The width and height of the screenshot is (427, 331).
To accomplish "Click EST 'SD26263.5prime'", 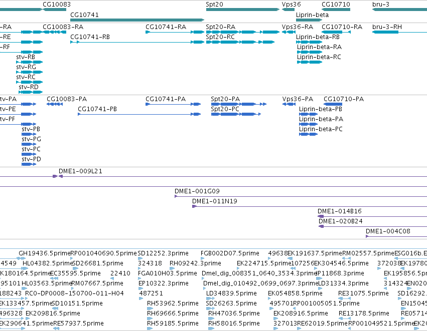I will pos(231,303).
